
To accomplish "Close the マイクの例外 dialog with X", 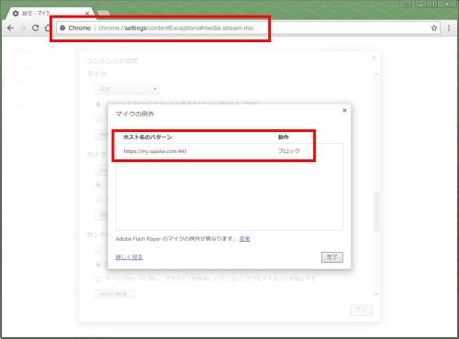I will click(344, 110).
